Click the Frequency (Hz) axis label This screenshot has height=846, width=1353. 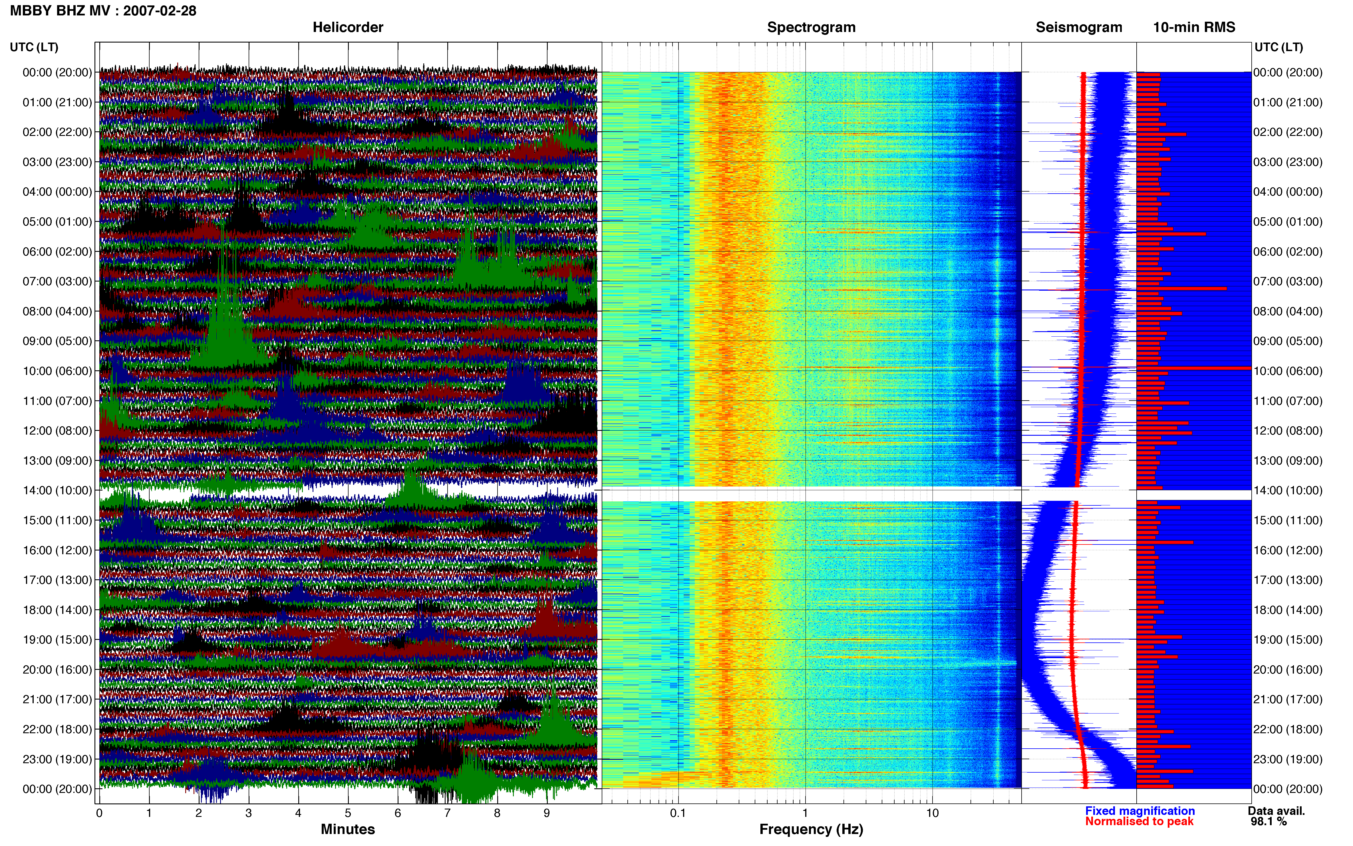coord(811,829)
